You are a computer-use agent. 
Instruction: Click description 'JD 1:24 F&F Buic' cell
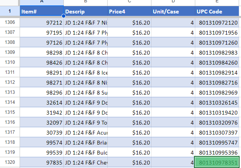pyautogui.click(x=85, y=153)
